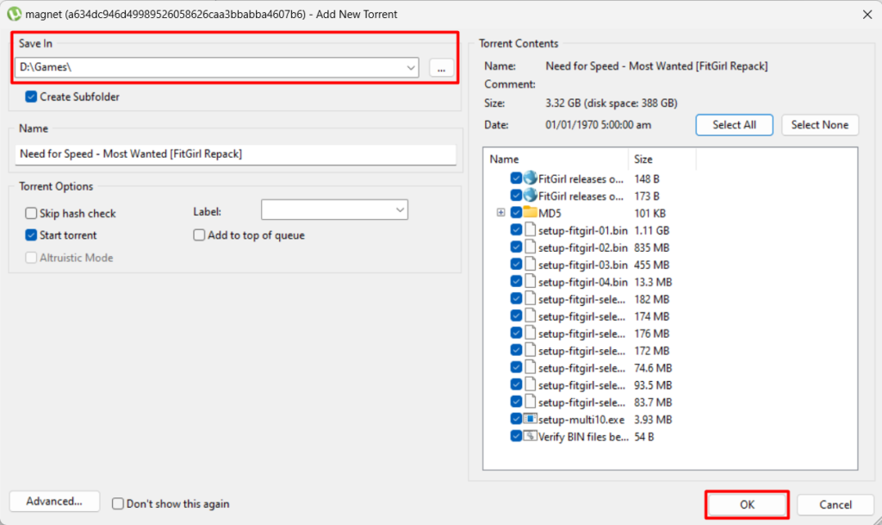Click the torrent Name text field

point(233,154)
